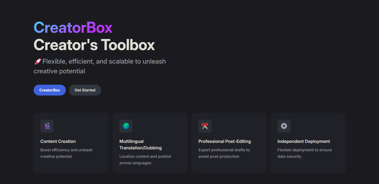The width and height of the screenshot is (379, 184).
Task: Click the Professional Post-Editing title text
Action: point(224,141)
